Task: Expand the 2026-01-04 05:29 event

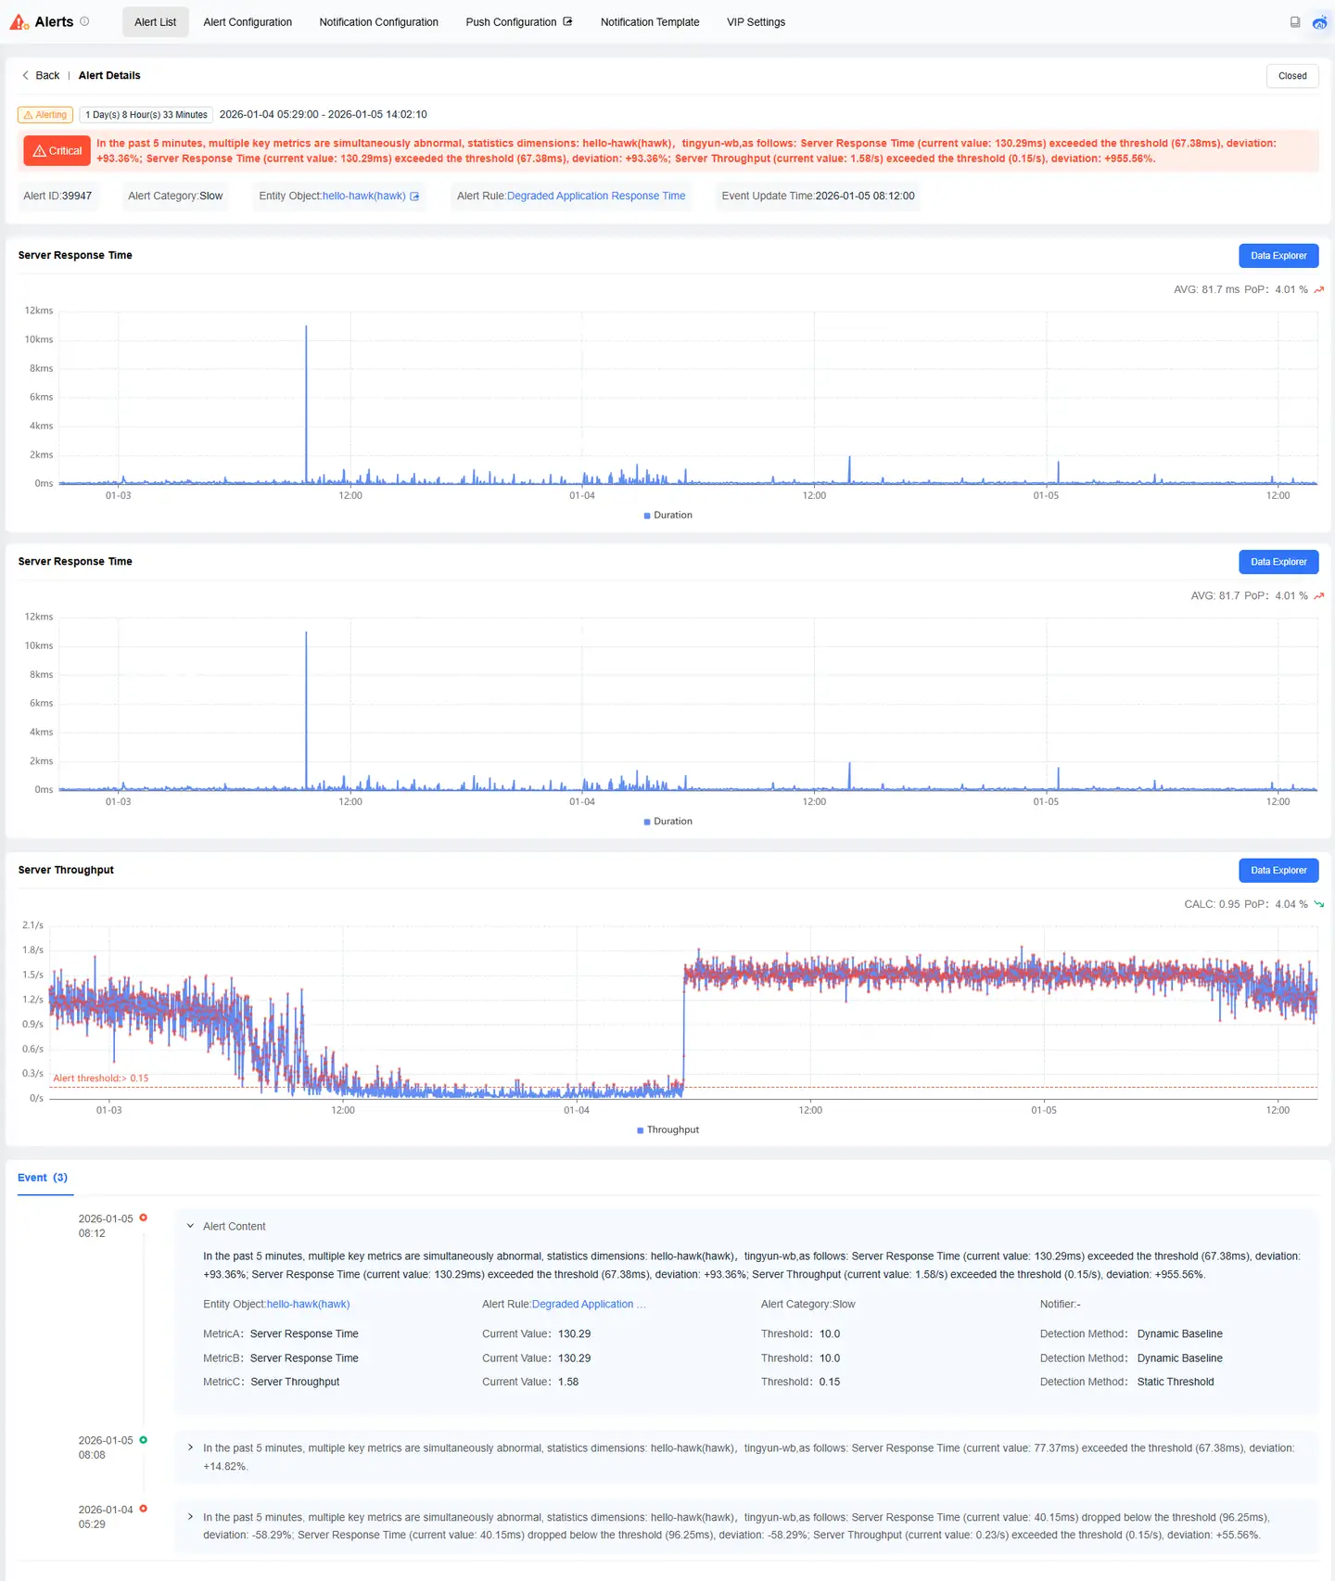Action: tap(190, 1517)
